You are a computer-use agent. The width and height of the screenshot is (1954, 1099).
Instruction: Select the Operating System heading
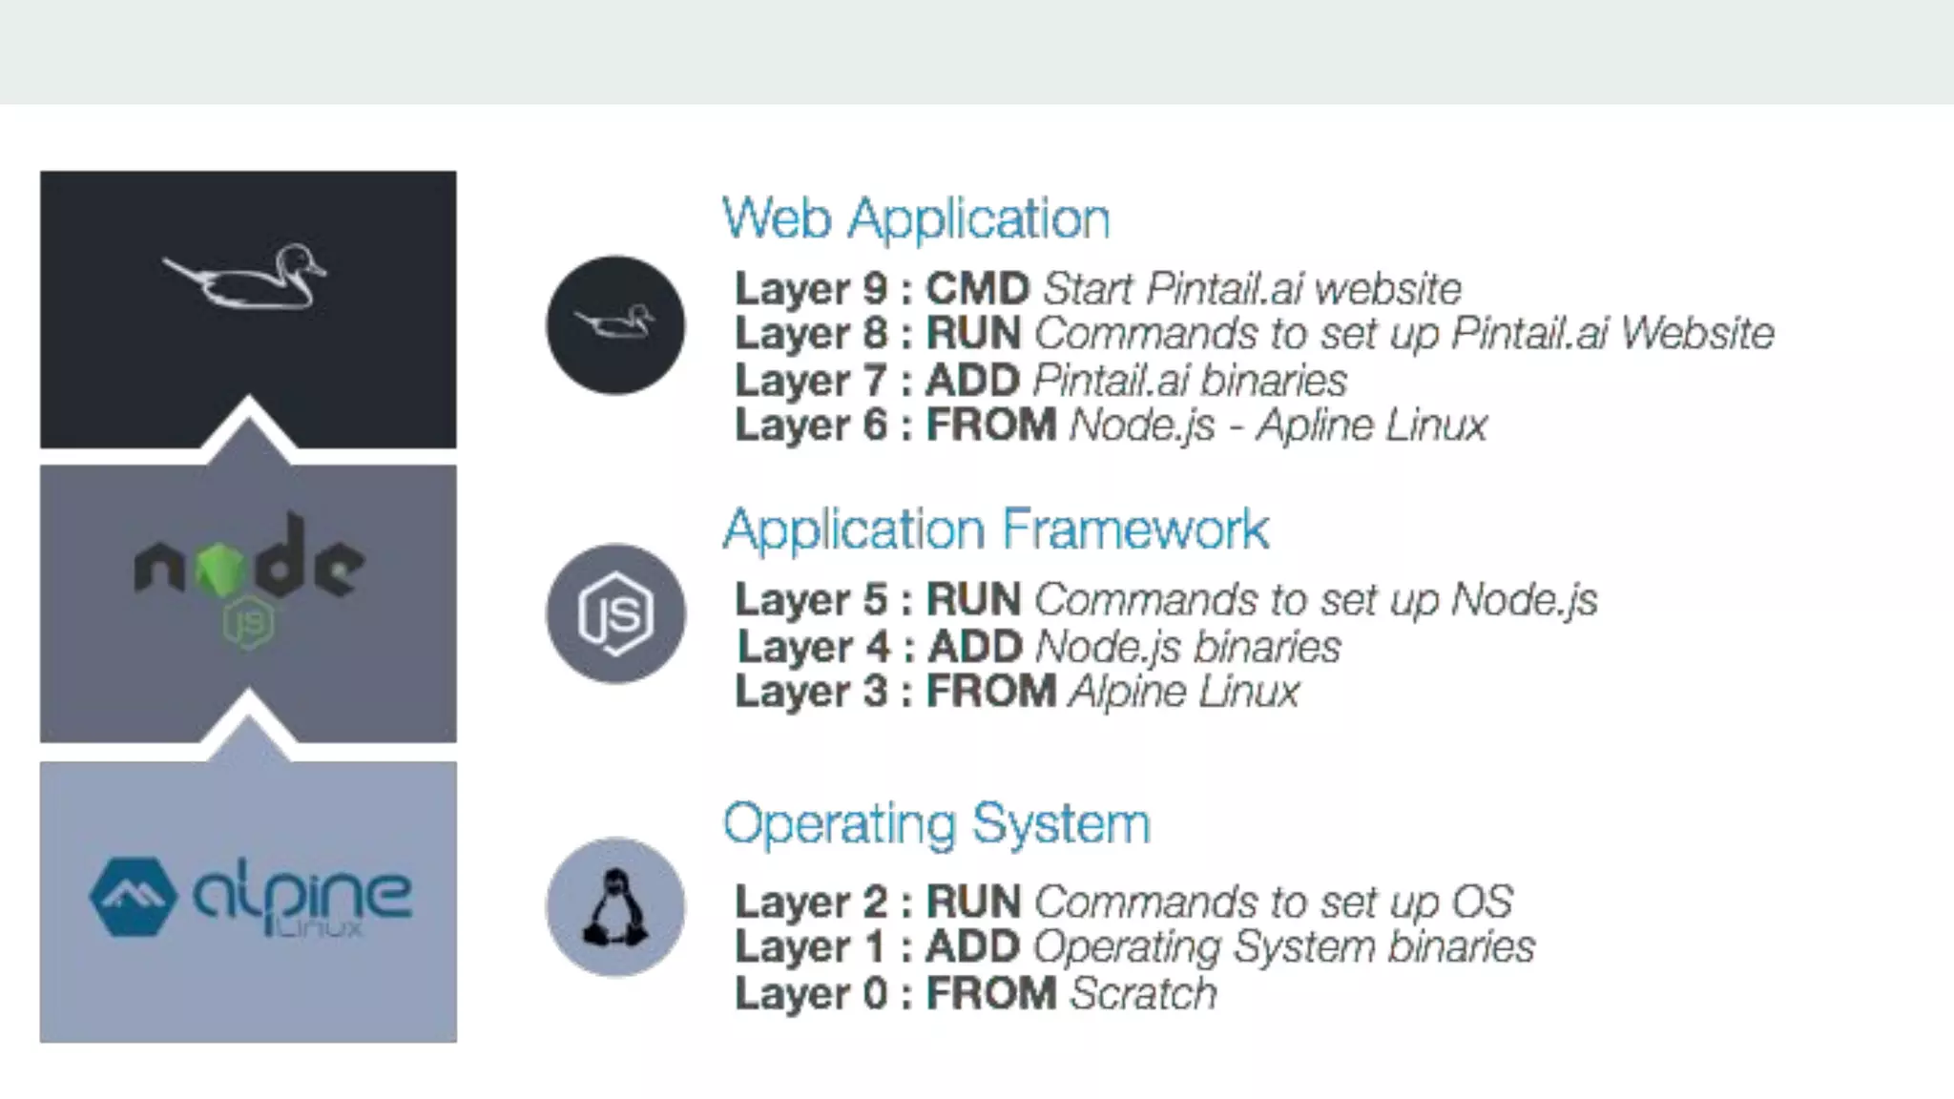coord(936,823)
